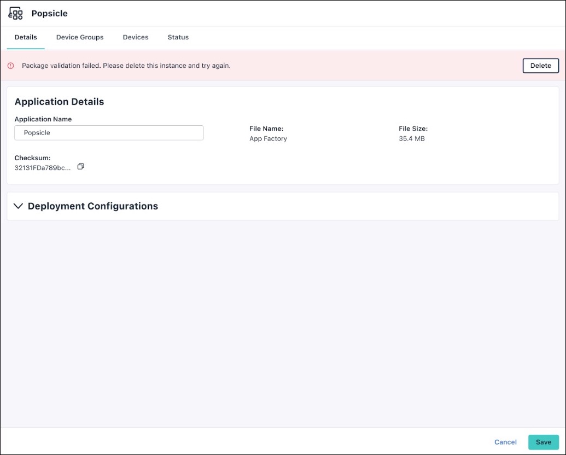Click the Popsicle application icon in header
This screenshot has height=455, width=566.
[x=16, y=13]
